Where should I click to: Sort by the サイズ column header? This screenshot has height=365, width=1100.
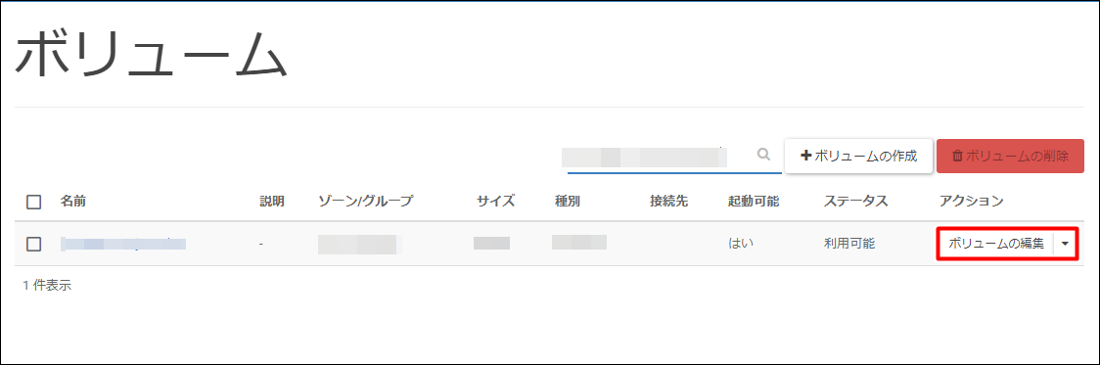click(496, 202)
